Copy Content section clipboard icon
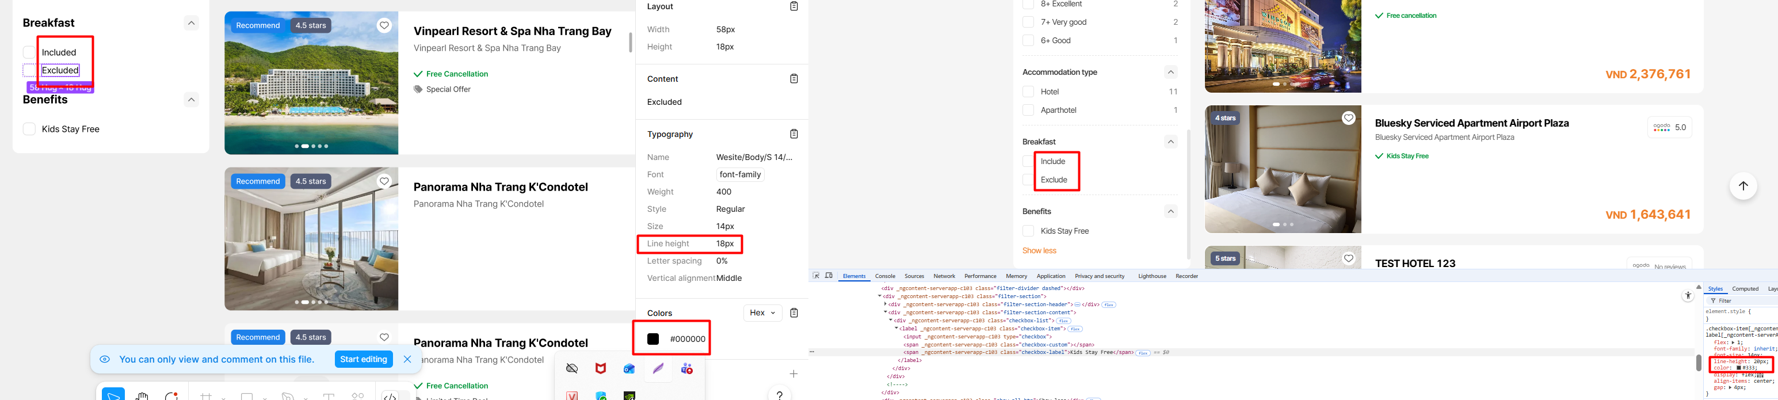 (793, 79)
